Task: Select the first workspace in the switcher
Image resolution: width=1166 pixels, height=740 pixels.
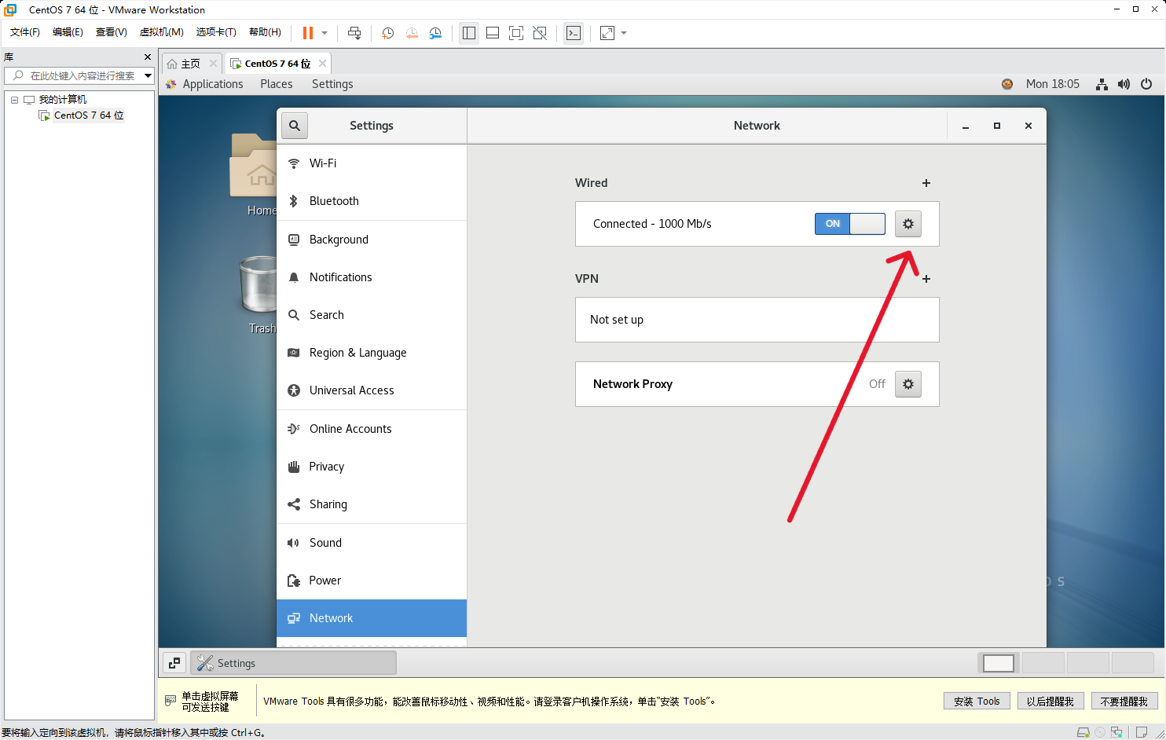Action: [999, 663]
